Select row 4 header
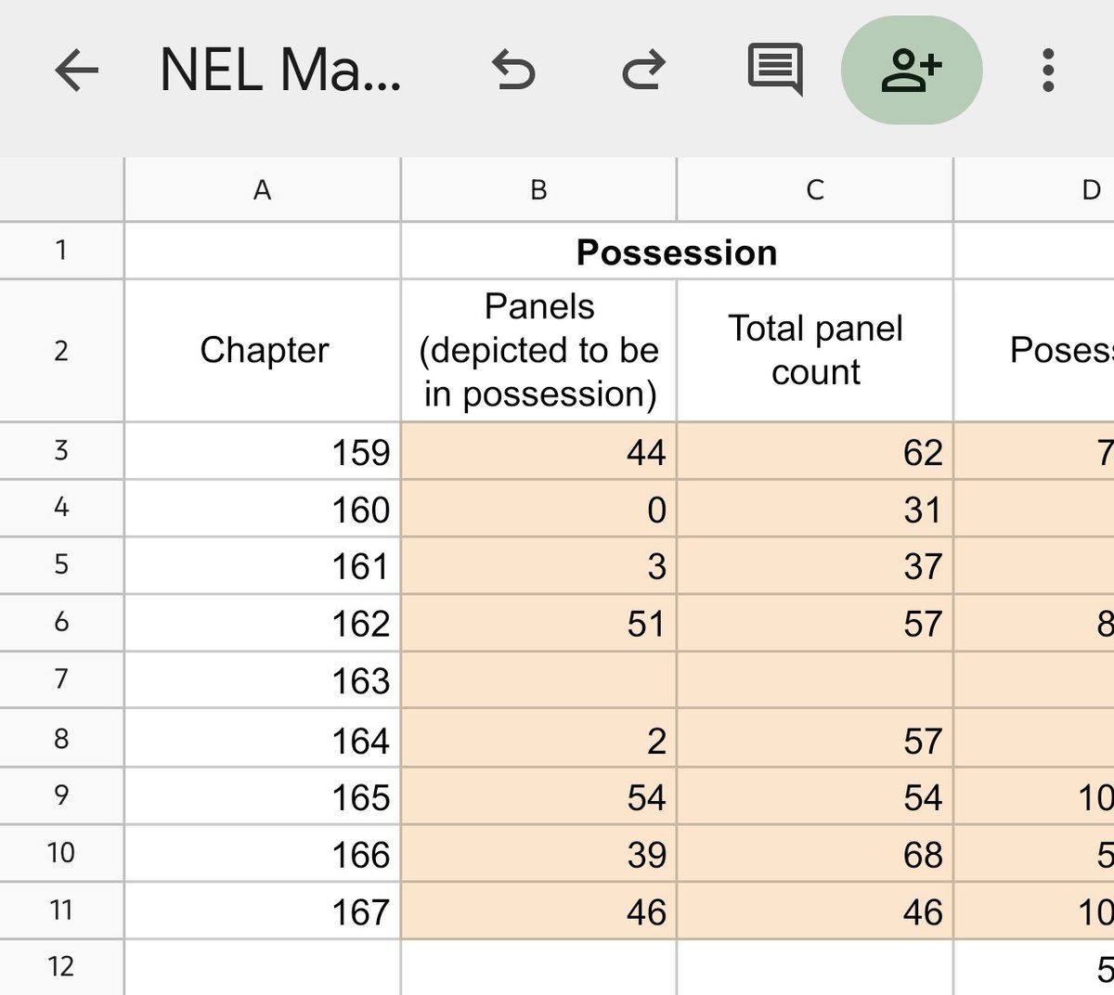This screenshot has width=1114, height=995. (x=61, y=509)
